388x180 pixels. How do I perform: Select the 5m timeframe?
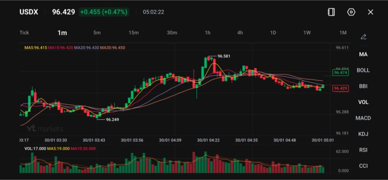[97, 33]
